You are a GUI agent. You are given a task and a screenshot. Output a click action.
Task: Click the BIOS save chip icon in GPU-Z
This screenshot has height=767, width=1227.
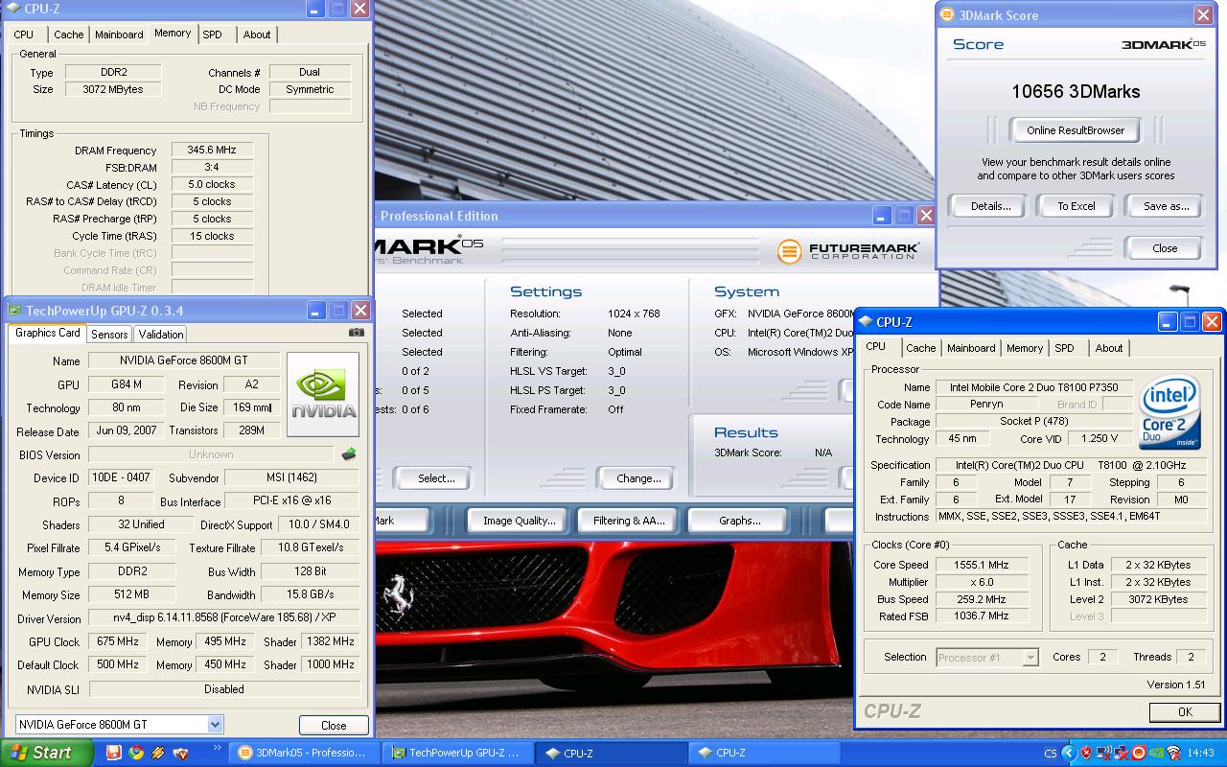pos(349,454)
